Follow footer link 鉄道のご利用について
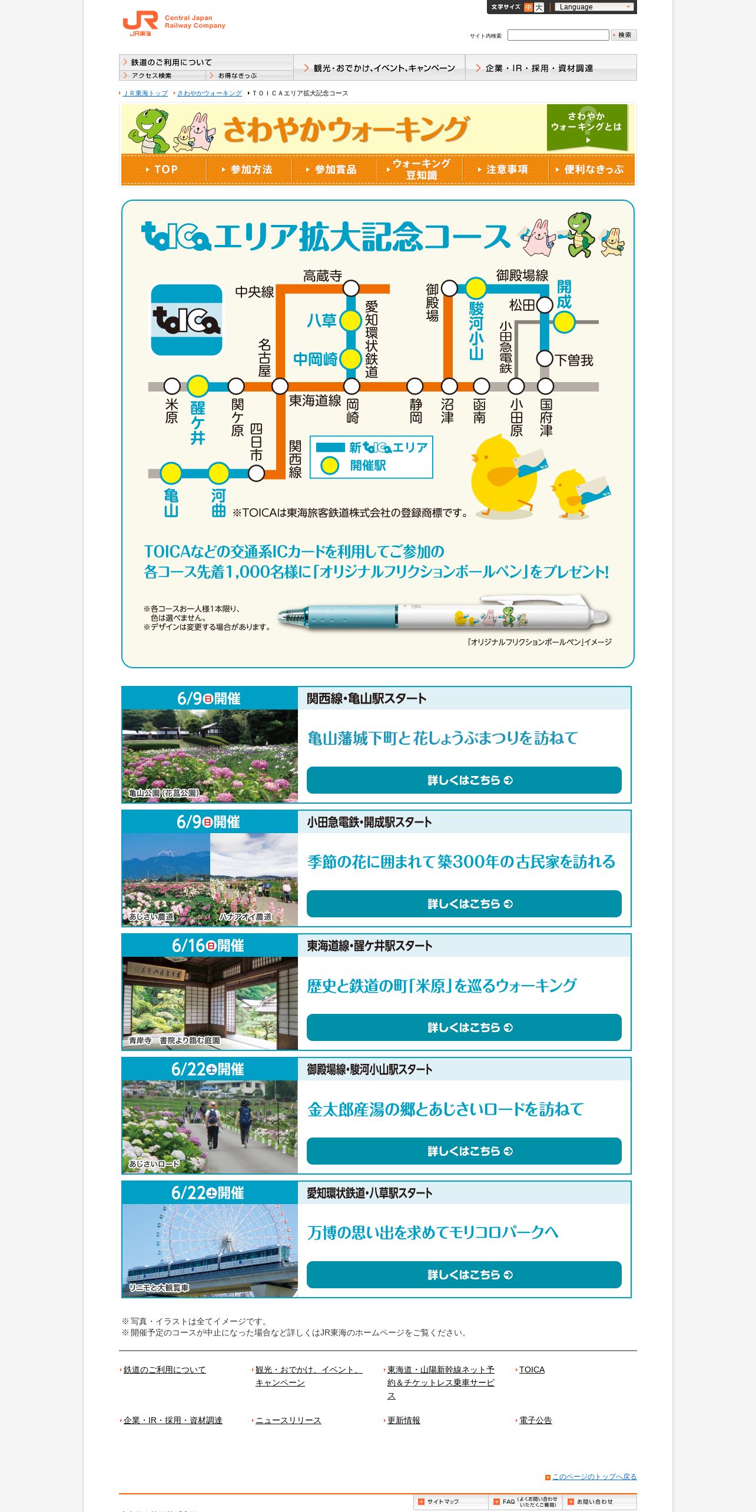The image size is (756, 1512). pyautogui.click(x=165, y=1370)
